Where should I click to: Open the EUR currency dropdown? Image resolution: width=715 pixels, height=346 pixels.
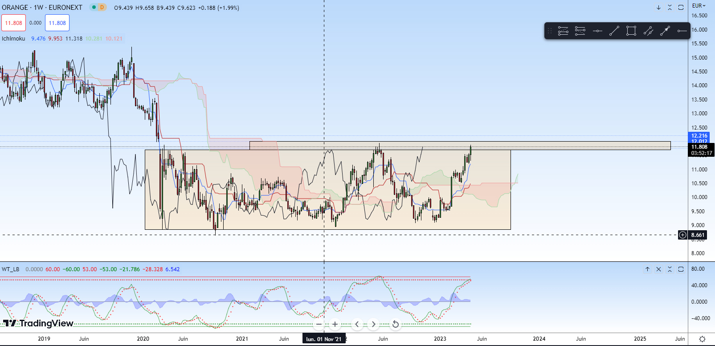pyautogui.click(x=699, y=6)
